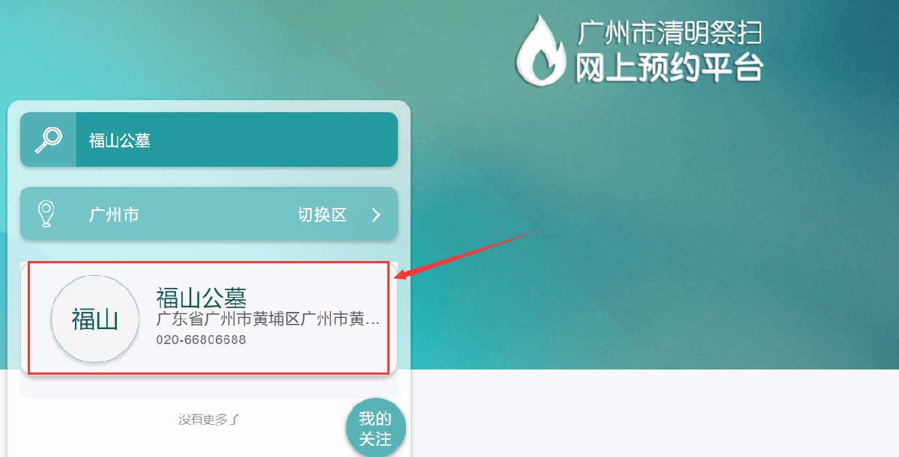This screenshot has width=899, height=457.
Task: Select the 福山公墓 result card
Action: pyautogui.click(x=209, y=318)
